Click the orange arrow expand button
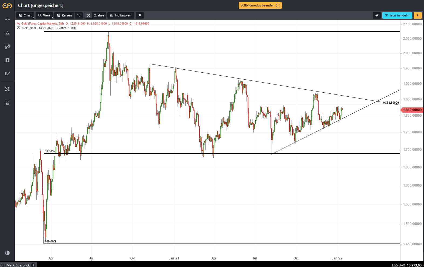This screenshot has height=267, width=424. coord(418,15)
